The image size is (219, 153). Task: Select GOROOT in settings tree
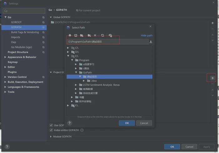(16, 22)
